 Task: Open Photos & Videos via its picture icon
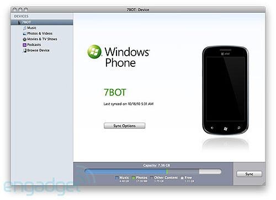coord(24,34)
